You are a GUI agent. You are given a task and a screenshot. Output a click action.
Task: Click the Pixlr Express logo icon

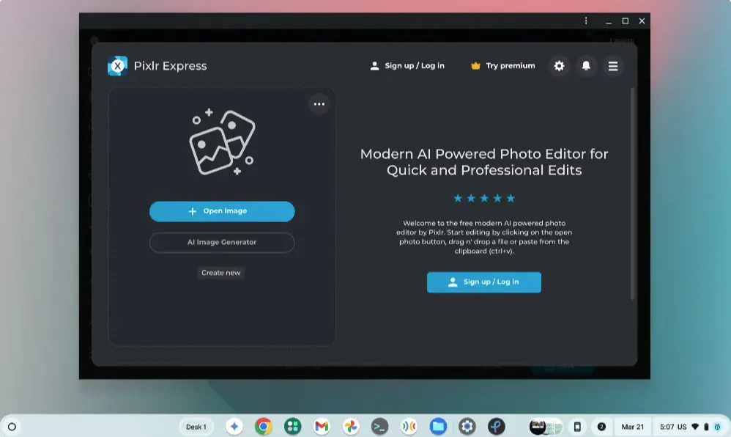tap(118, 66)
